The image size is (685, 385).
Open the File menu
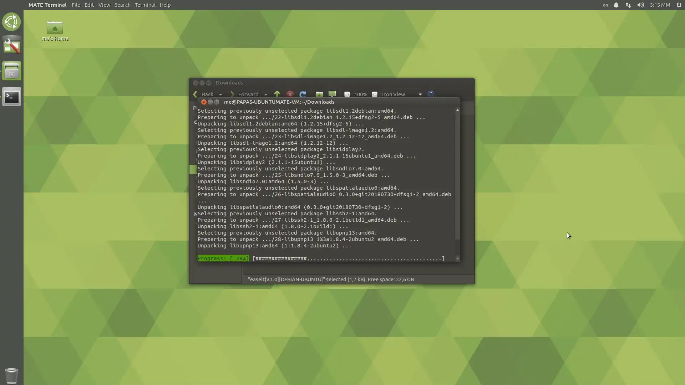(76, 5)
